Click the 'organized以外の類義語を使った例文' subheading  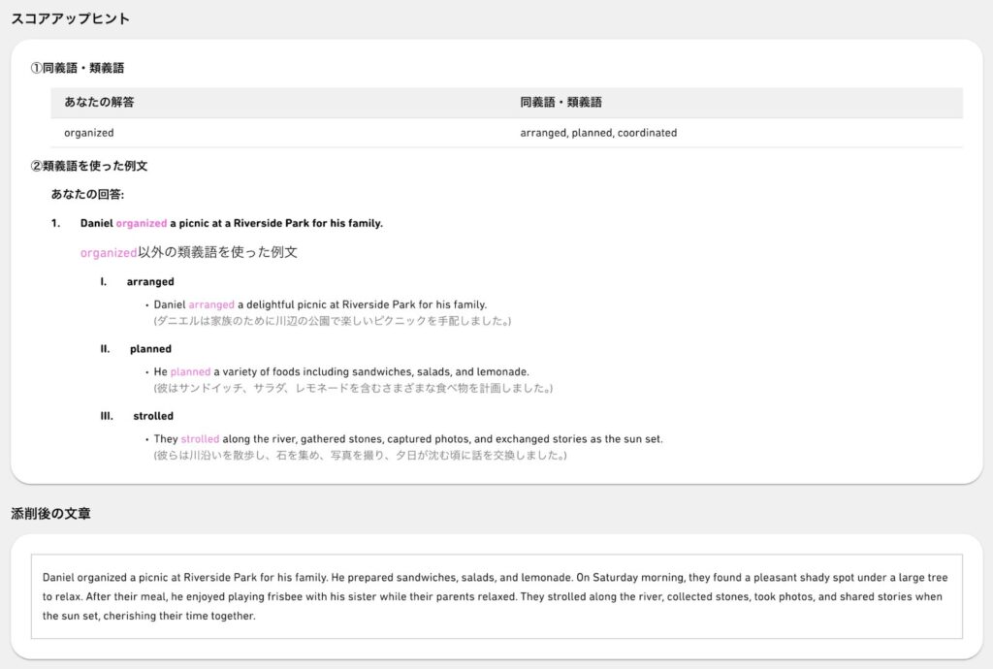188,252
